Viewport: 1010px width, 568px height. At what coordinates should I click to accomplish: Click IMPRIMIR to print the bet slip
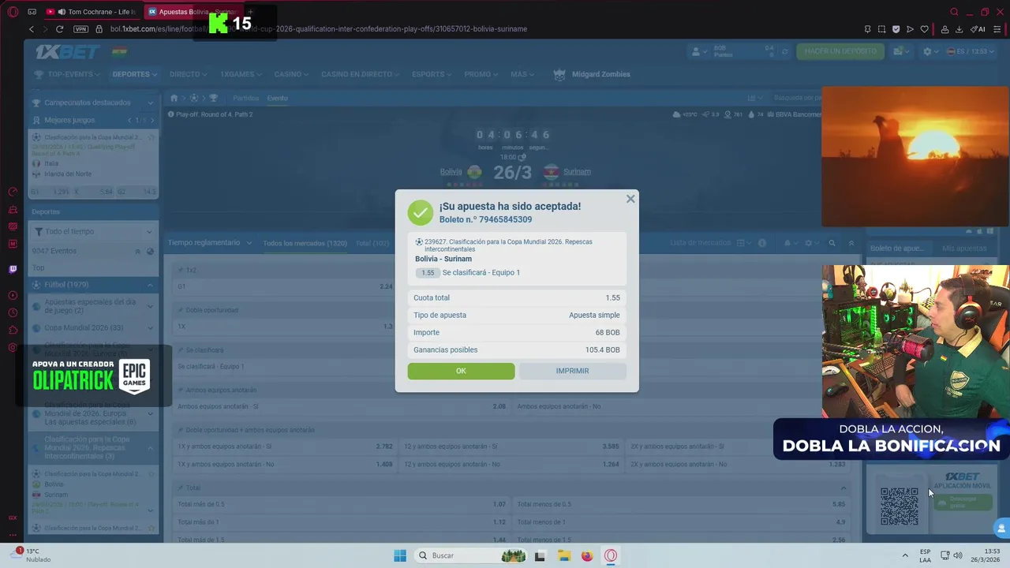pyautogui.click(x=572, y=371)
